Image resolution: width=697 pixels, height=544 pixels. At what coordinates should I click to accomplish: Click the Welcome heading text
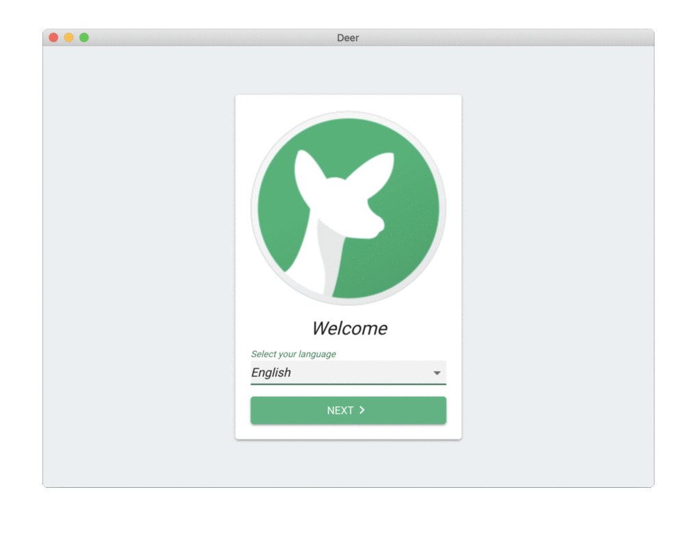tap(349, 328)
